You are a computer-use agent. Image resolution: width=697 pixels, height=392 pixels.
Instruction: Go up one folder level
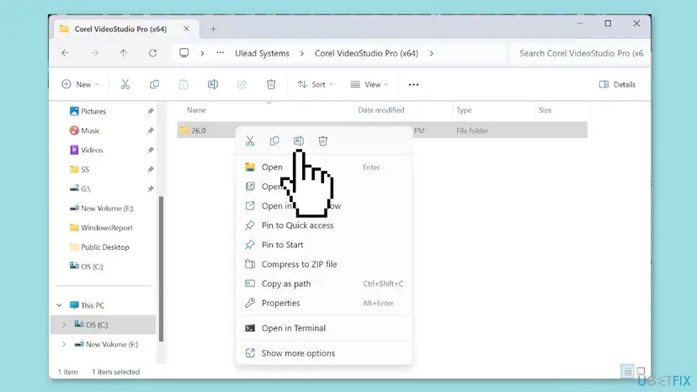(x=123, y=53)
